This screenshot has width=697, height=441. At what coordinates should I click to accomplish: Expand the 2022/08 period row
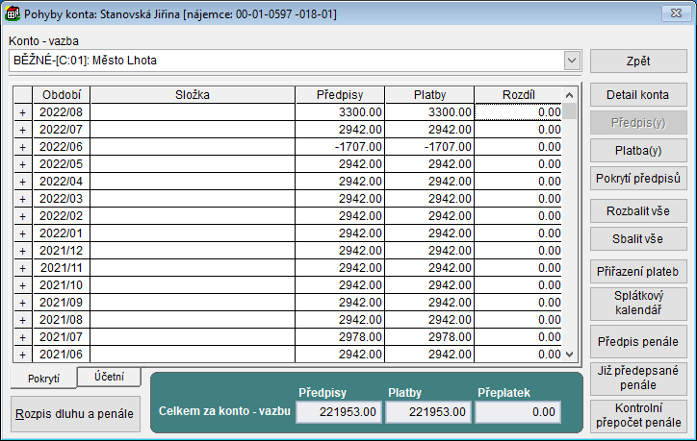(22, 112)
